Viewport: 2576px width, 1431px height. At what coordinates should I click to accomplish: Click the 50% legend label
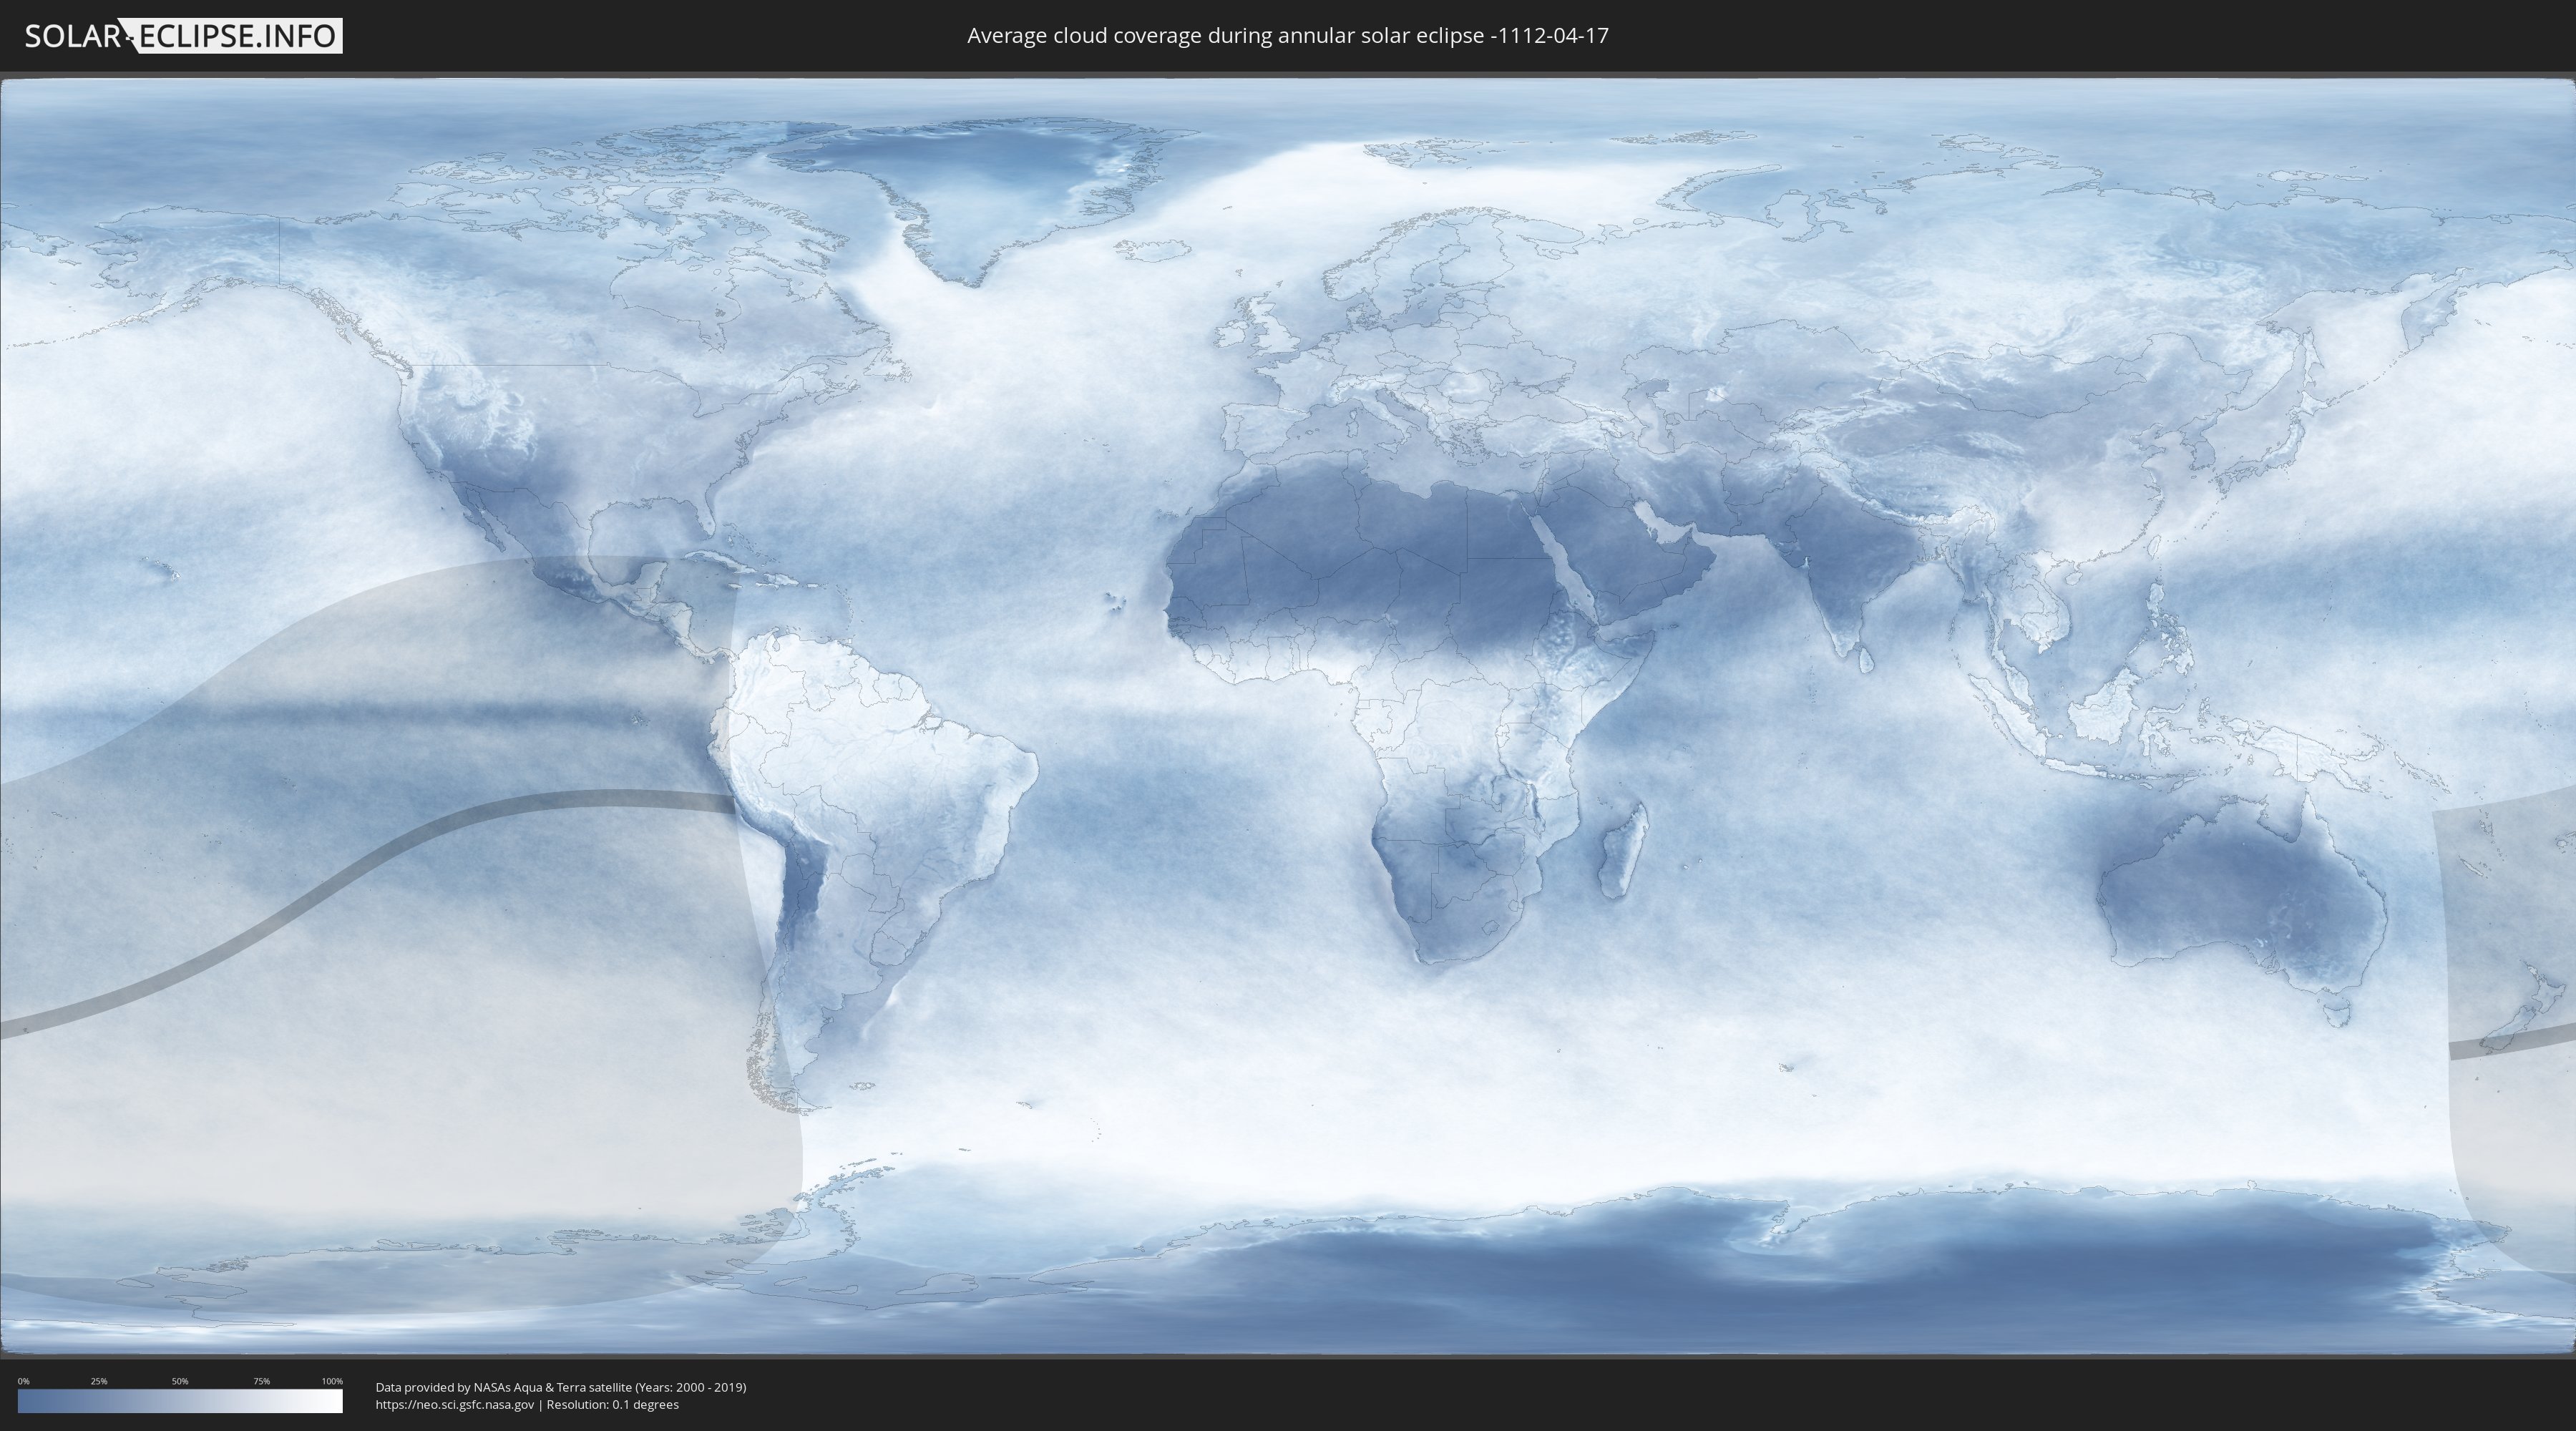180,1381
